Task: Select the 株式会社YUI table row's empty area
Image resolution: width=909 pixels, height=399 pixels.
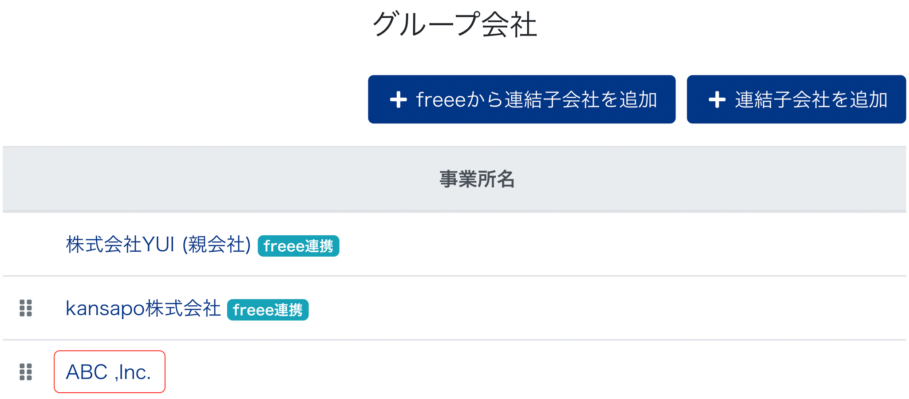Action: coord(621,245)
